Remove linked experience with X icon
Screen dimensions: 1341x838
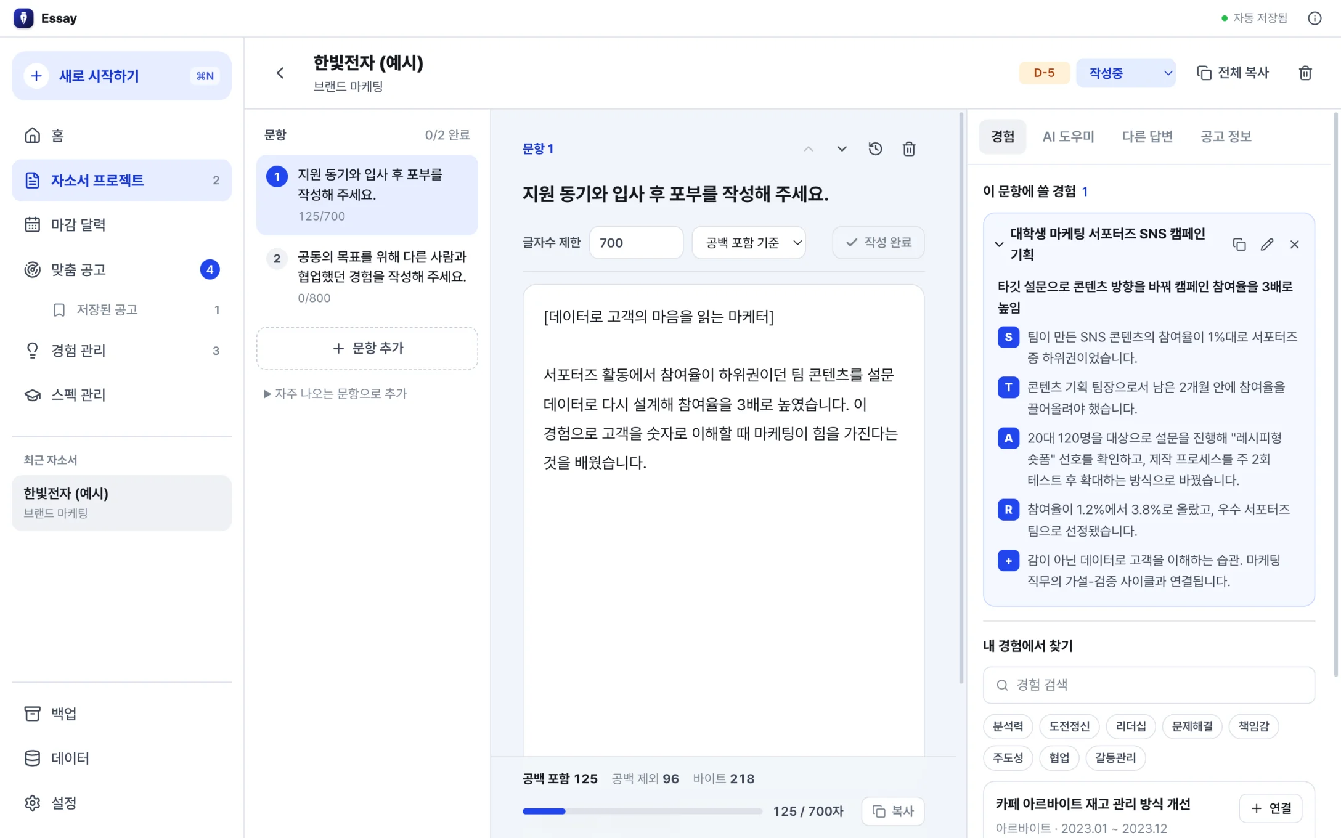click(1295, 245)
